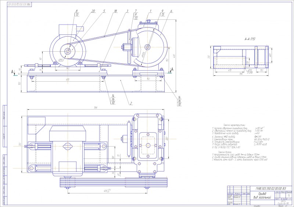Select position callout number 2 below the frame
Viewport: 294px width, 207px height.
tap(131, 103)
